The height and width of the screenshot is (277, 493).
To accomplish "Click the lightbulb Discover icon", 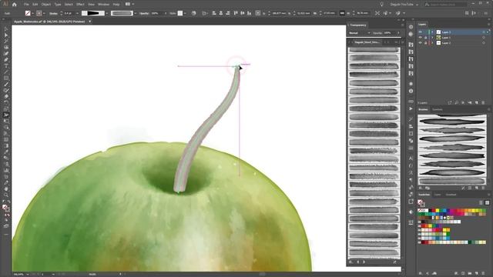I will point(382,5).
